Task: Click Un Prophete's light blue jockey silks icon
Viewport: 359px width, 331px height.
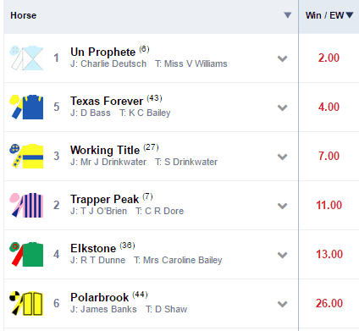Action: coord(26,58)
